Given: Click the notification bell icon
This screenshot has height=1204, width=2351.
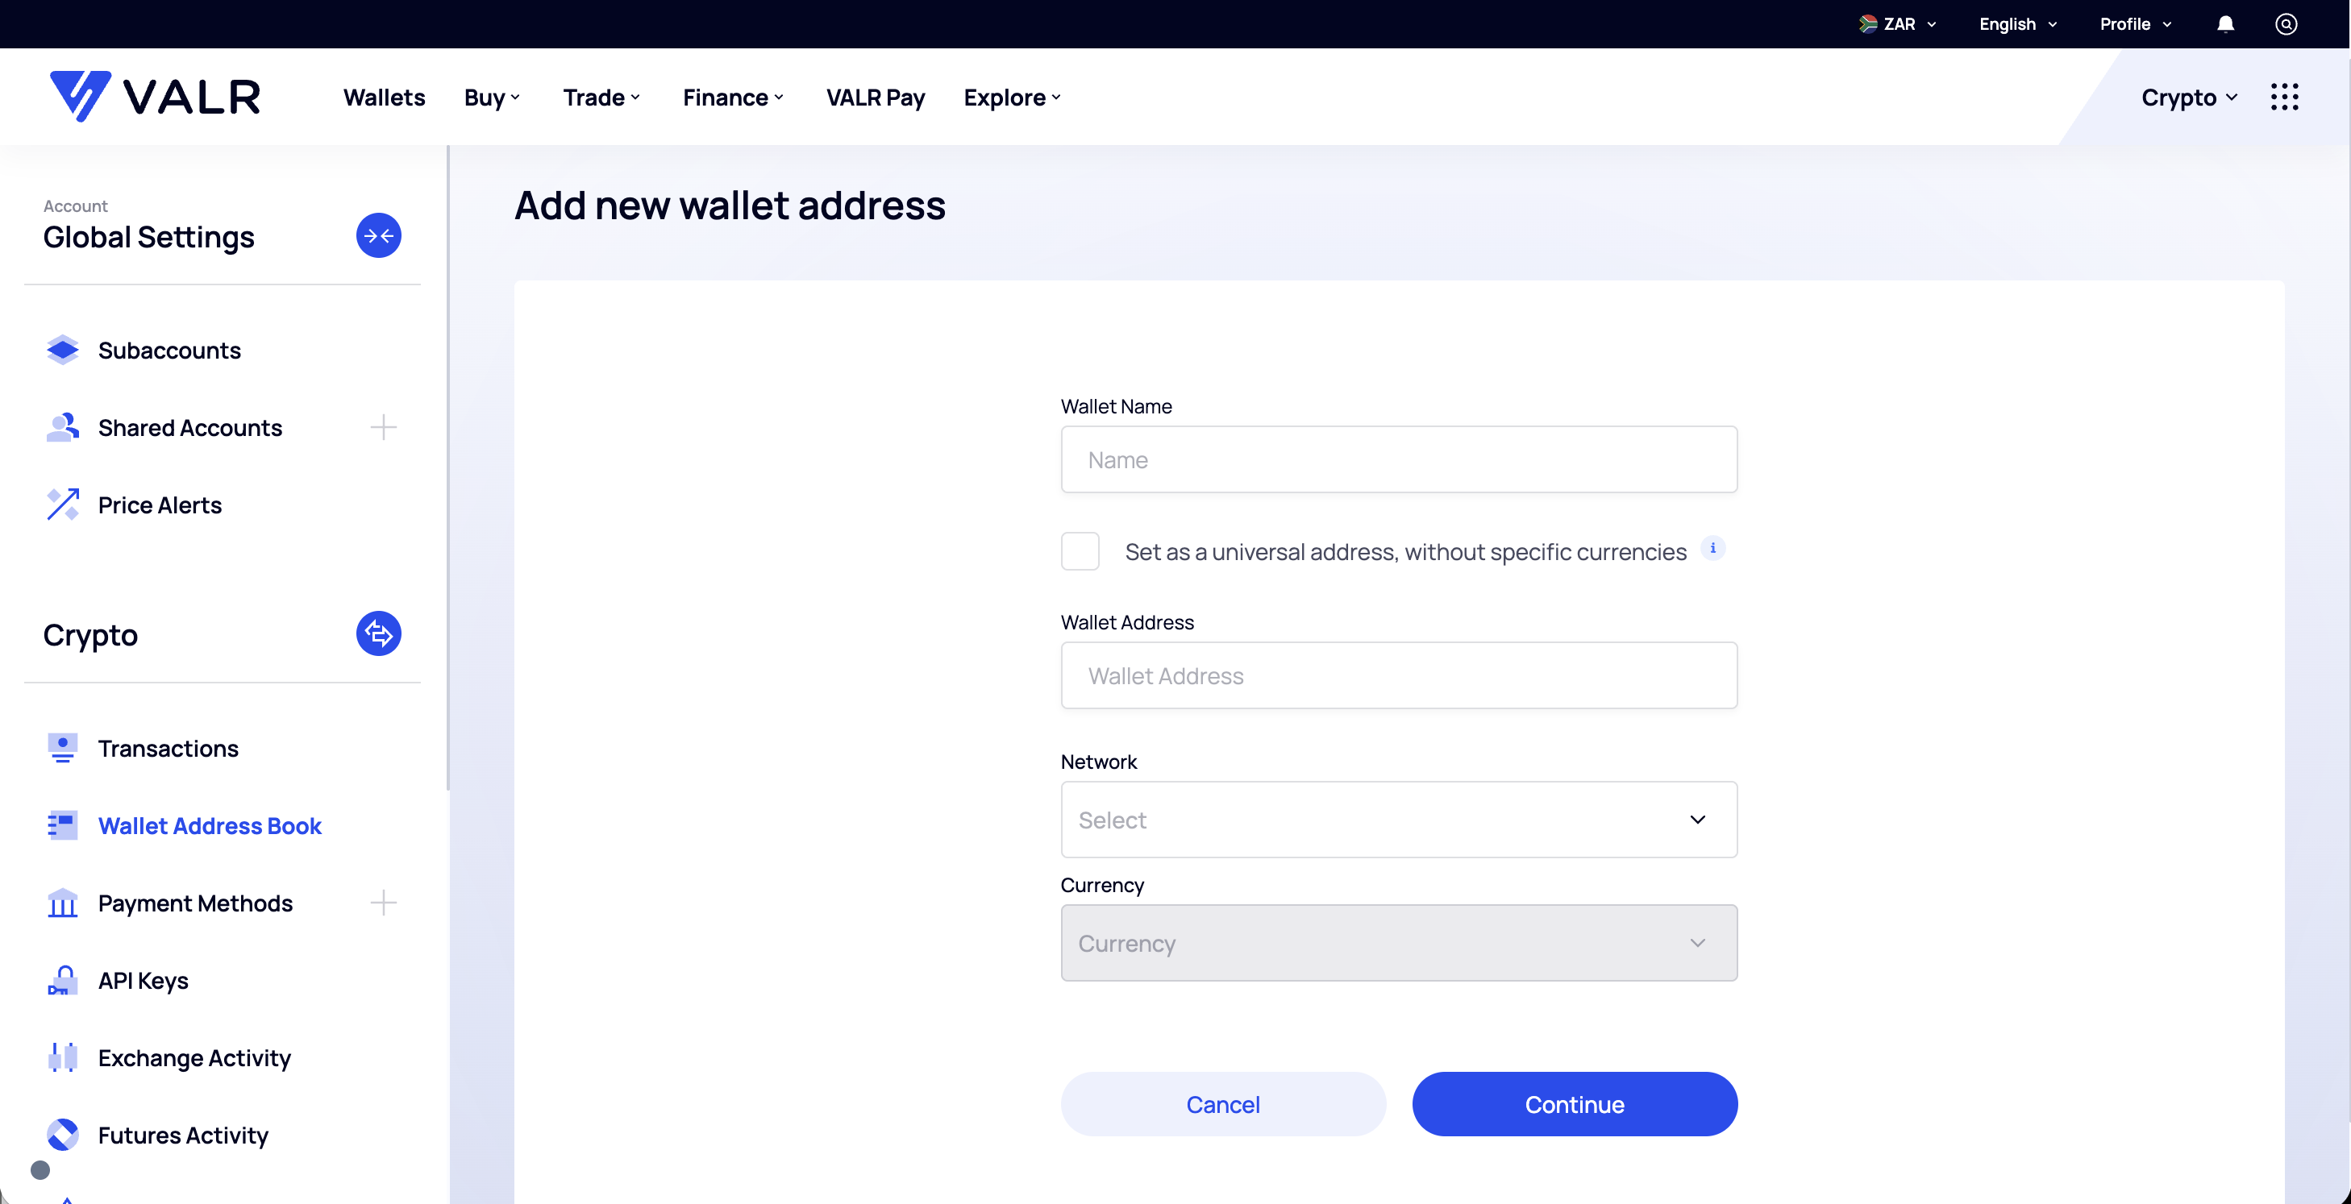Looking at the screenshot, I should (x=2226, y=23).
